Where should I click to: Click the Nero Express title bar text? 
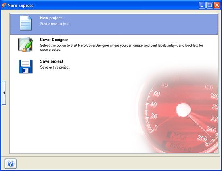pyautogui.click(x=21, y=6)
